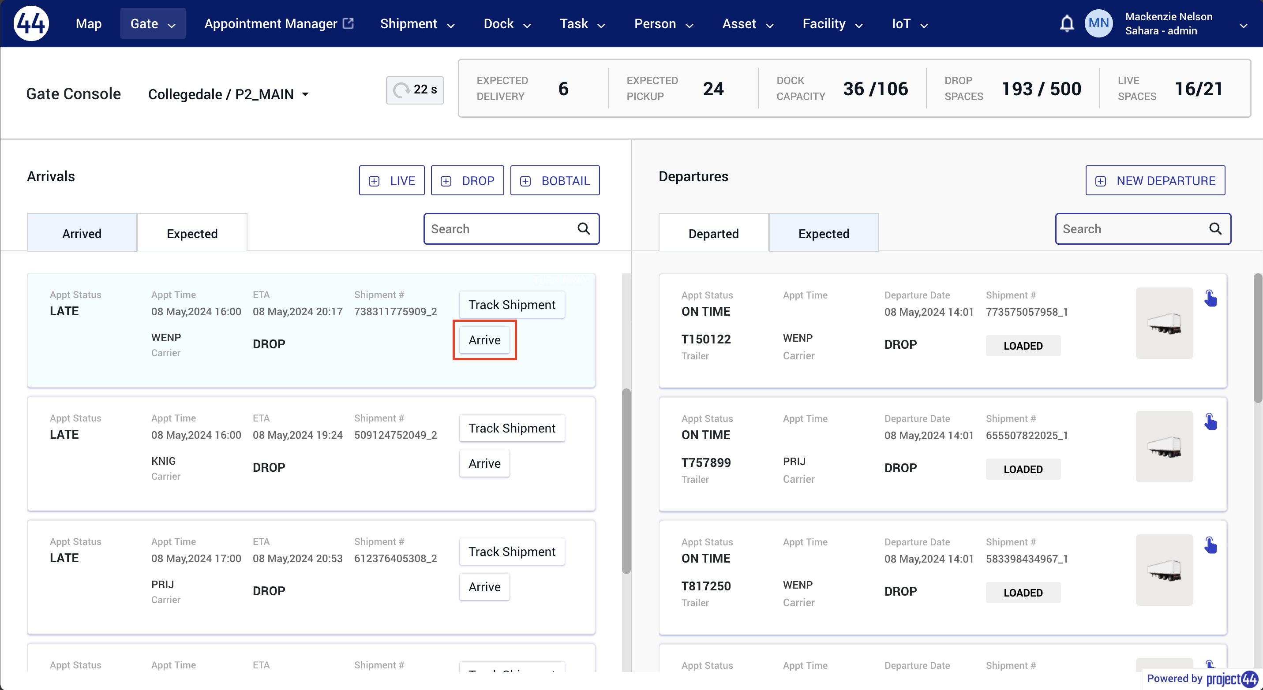Track Shipment 612376405308_2

[x=512, y=552]
